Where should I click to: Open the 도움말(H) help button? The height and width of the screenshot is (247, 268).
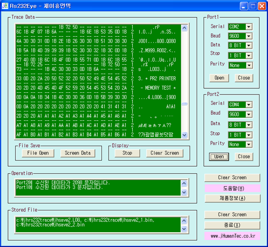coord(232,188)
